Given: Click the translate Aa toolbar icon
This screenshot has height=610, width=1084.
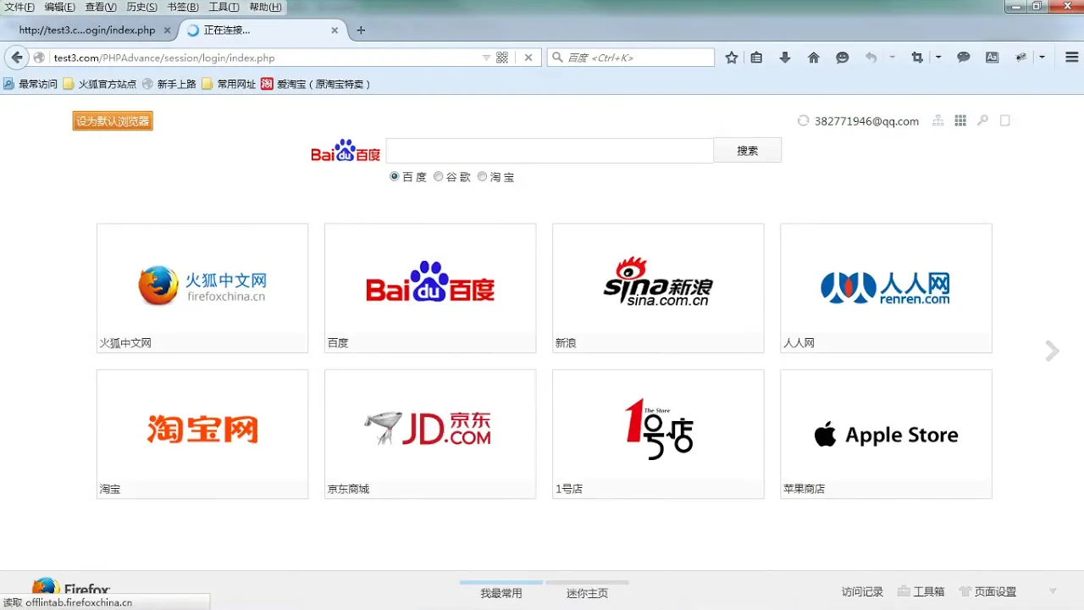Looking at the screenshot, I should [x=993, y=58].
